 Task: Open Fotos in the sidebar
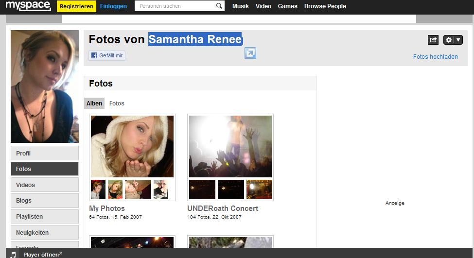[45, 169]
